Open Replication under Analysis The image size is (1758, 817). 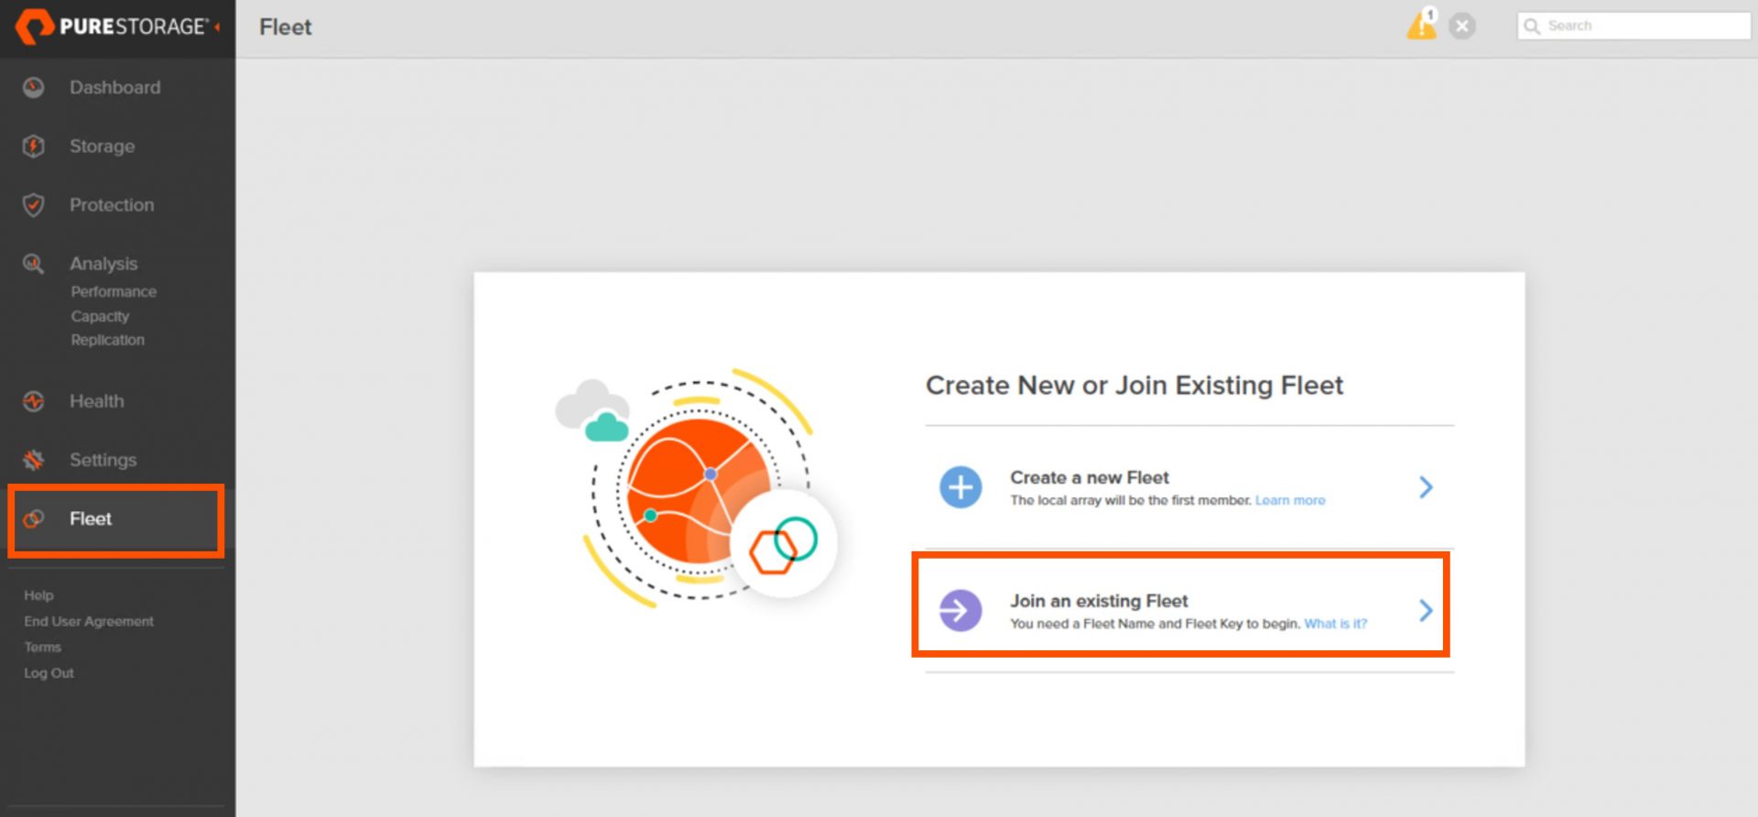coord(108,340)
